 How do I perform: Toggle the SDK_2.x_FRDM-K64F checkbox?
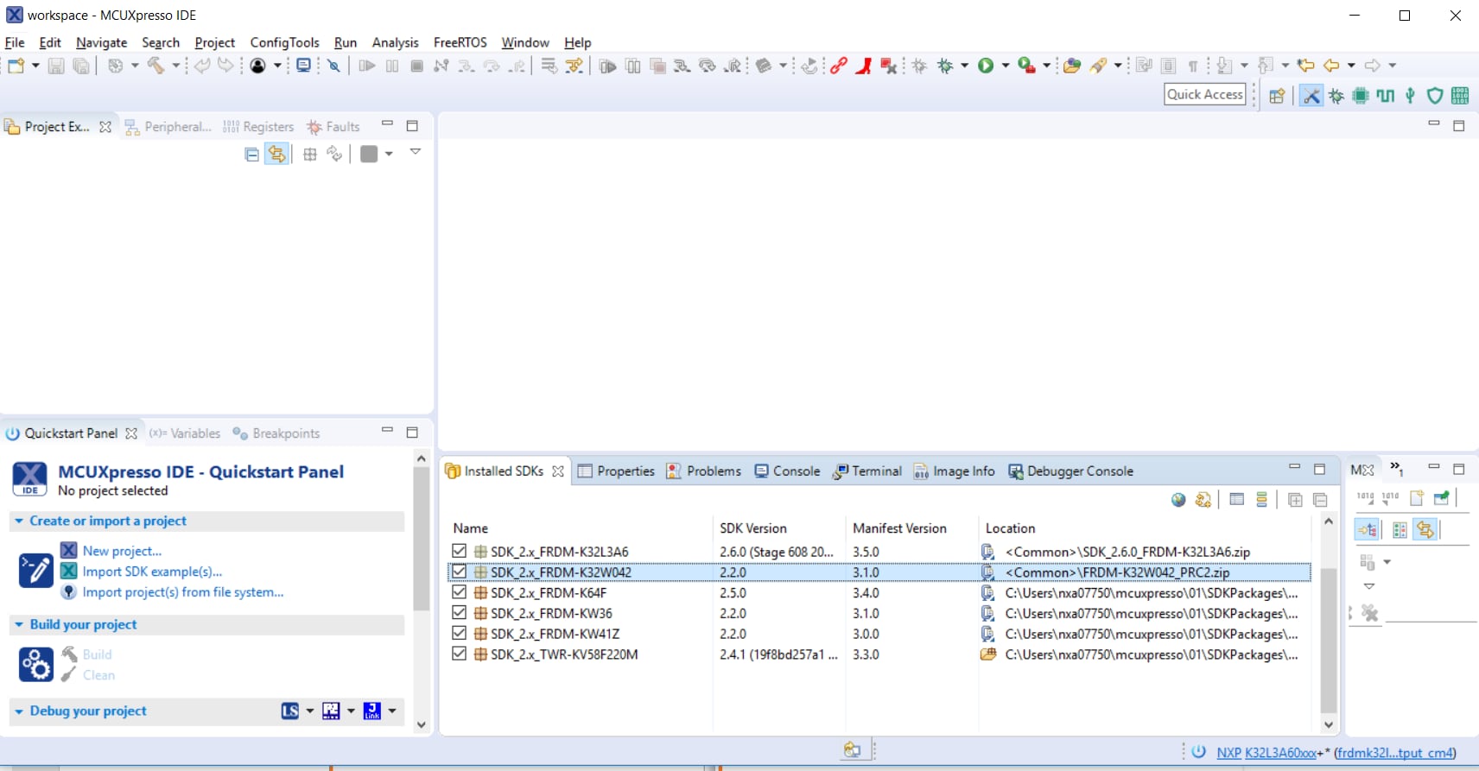(x=459, y=592)
